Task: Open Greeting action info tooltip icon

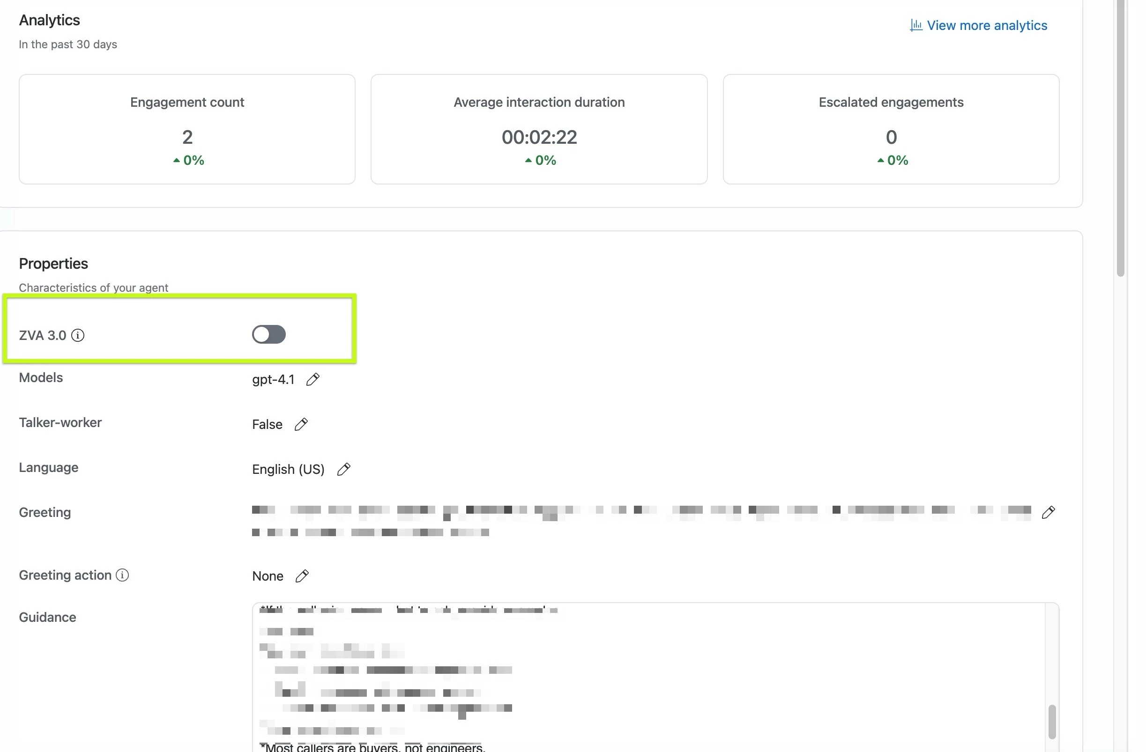Action: [x=122, y=575]
